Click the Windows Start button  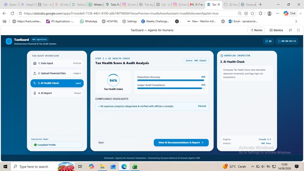5,166
